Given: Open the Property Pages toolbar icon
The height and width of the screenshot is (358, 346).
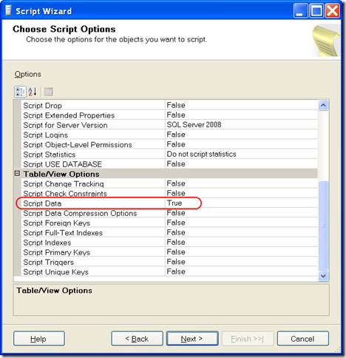Looking at the screenshot, I should coord(48,92).
